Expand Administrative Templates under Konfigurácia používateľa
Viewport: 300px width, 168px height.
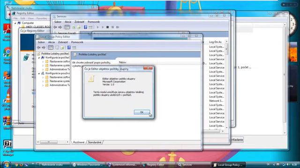tap(43, 85)
